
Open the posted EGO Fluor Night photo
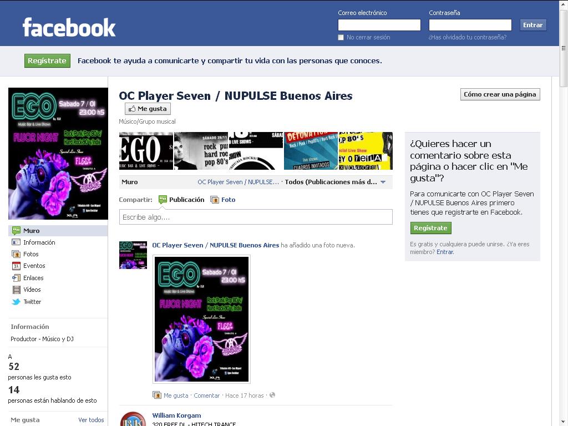(201, 319)
